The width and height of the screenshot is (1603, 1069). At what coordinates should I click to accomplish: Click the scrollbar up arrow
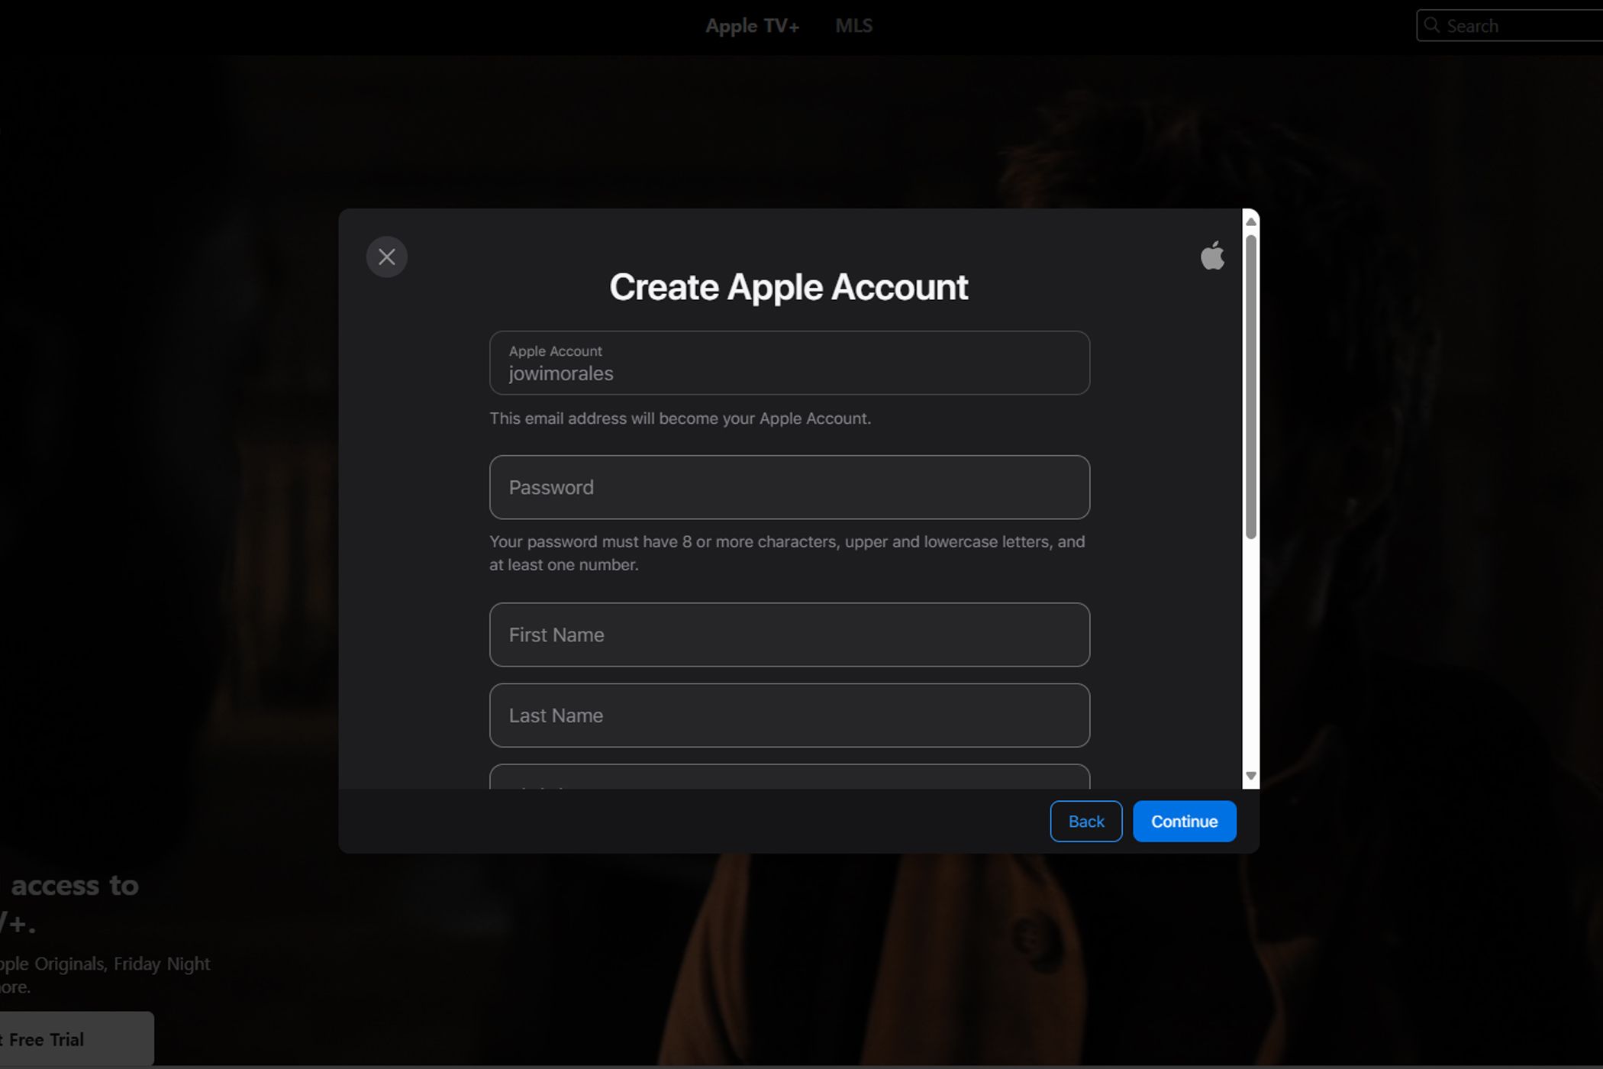point(1250,221)
